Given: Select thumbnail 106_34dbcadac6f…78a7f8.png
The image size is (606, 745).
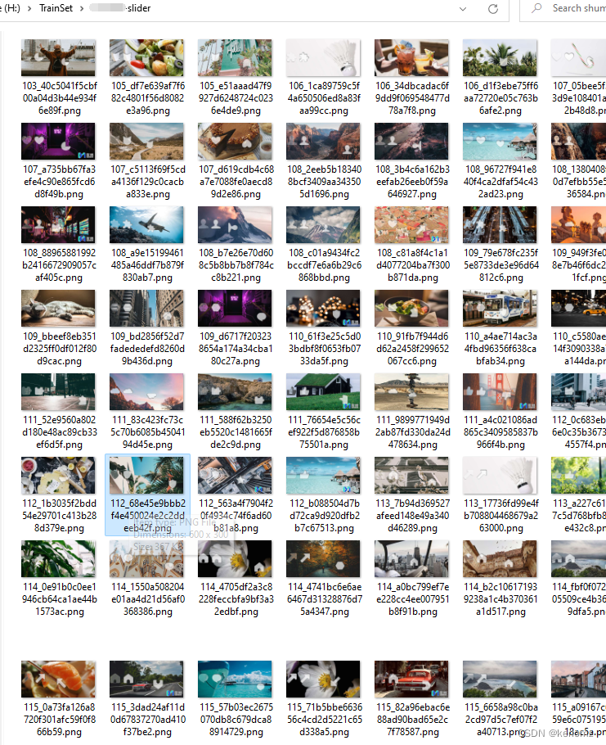Looking at the screenshot, I should pos(411,58).
